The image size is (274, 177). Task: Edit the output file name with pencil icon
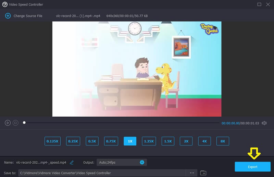tap(72, 163)
